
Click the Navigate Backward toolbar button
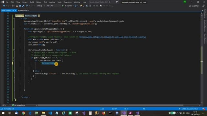4,6
